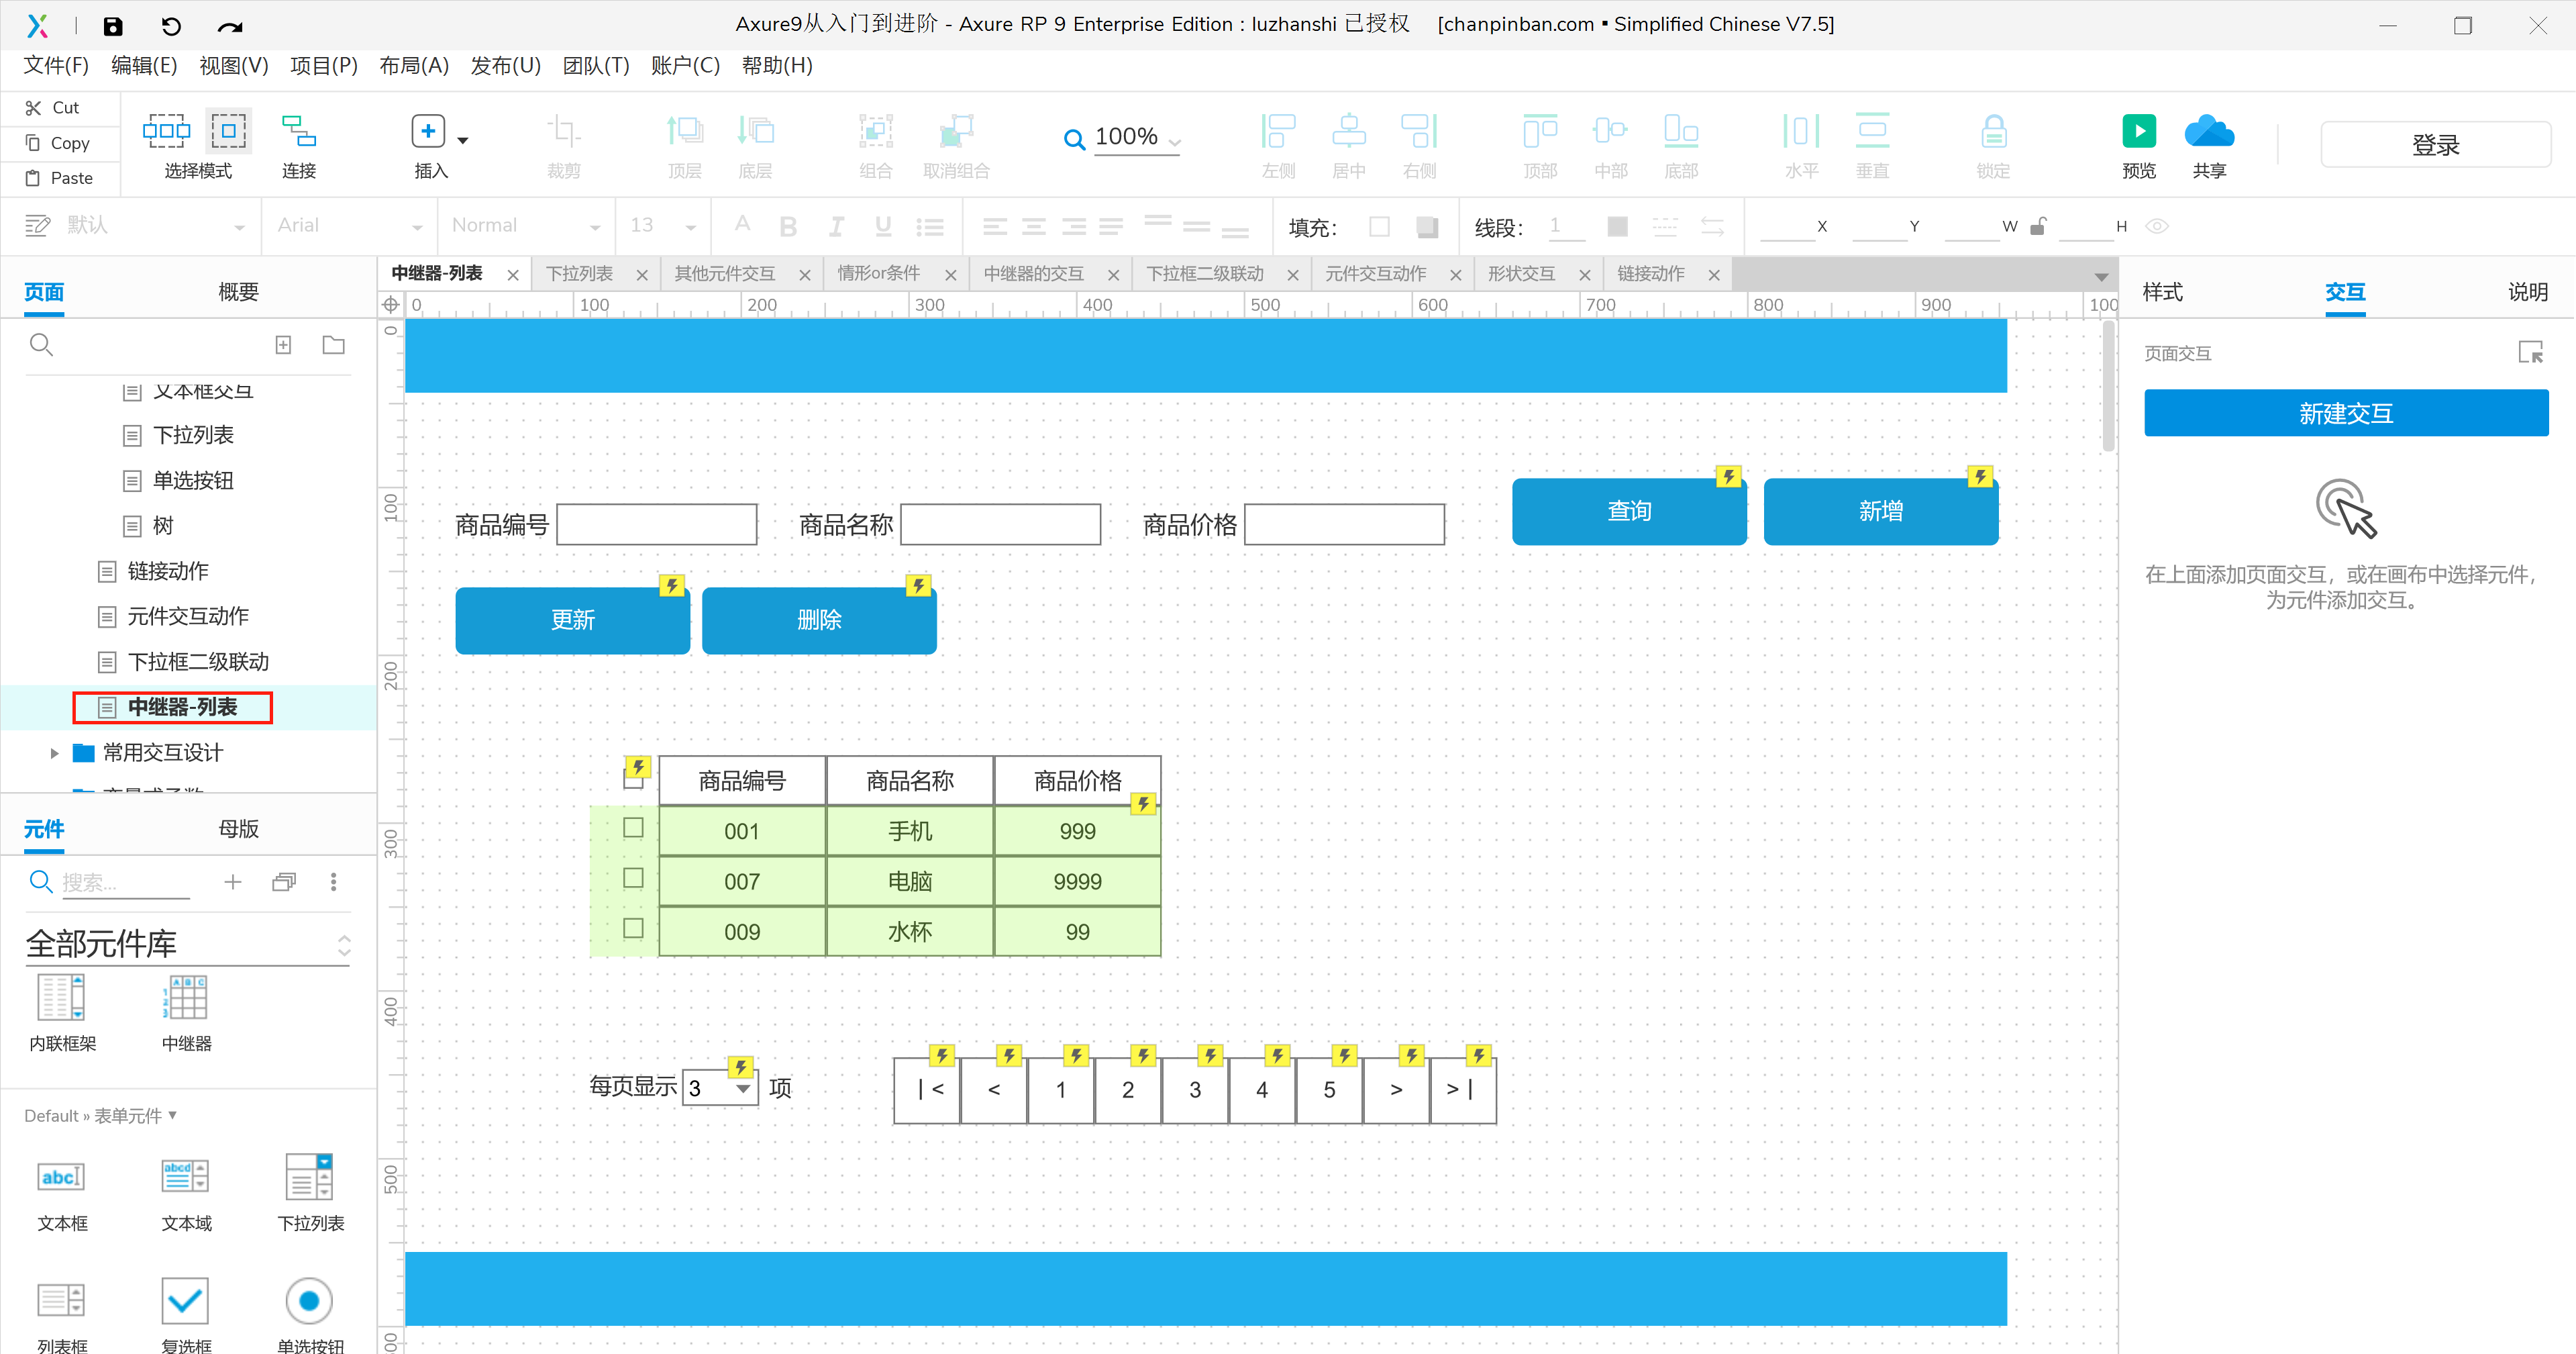Click the Insert plus icon
This screenshot has height=1354, width=2576.
click(428, 132)
